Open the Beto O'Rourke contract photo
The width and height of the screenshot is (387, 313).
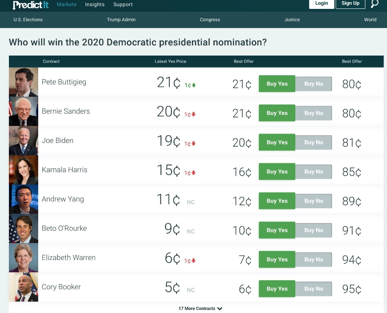coord(23,229)
